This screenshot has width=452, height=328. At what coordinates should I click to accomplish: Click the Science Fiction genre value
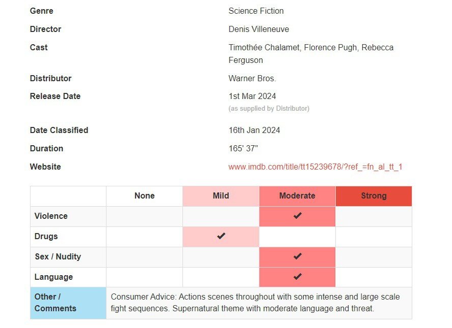(256, 11)
